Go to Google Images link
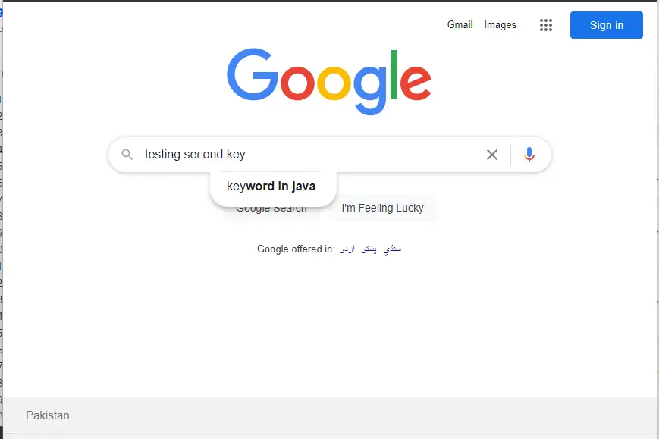The image size is (659, 439). [x=500, y=25]
